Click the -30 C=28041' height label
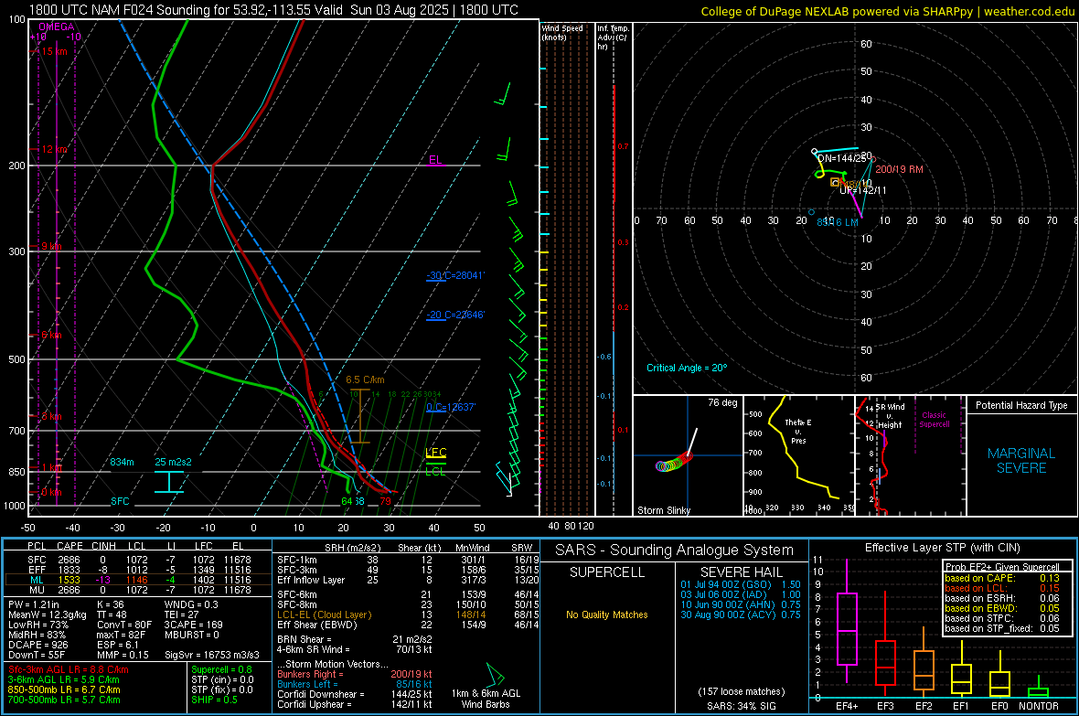This screenshot has width=1079, height=716. (455, 275)
